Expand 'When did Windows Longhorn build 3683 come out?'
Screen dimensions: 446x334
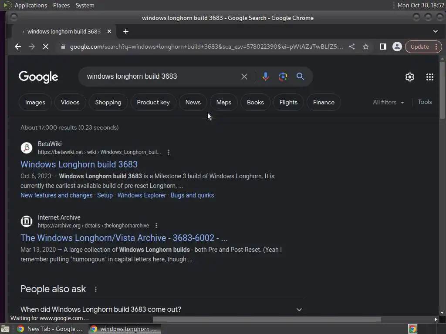[x=162, y=309]
